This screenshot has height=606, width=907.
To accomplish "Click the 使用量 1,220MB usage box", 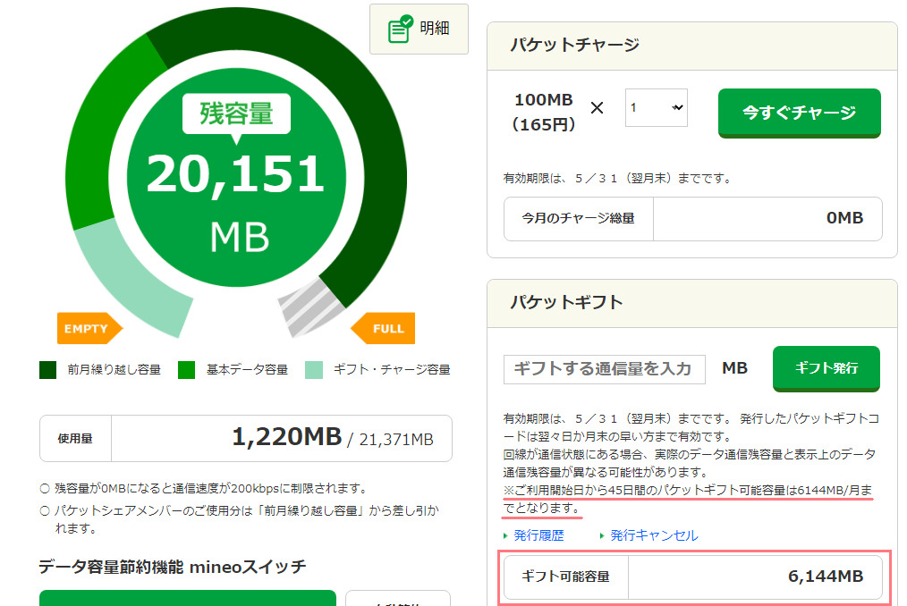I will 246,438.
